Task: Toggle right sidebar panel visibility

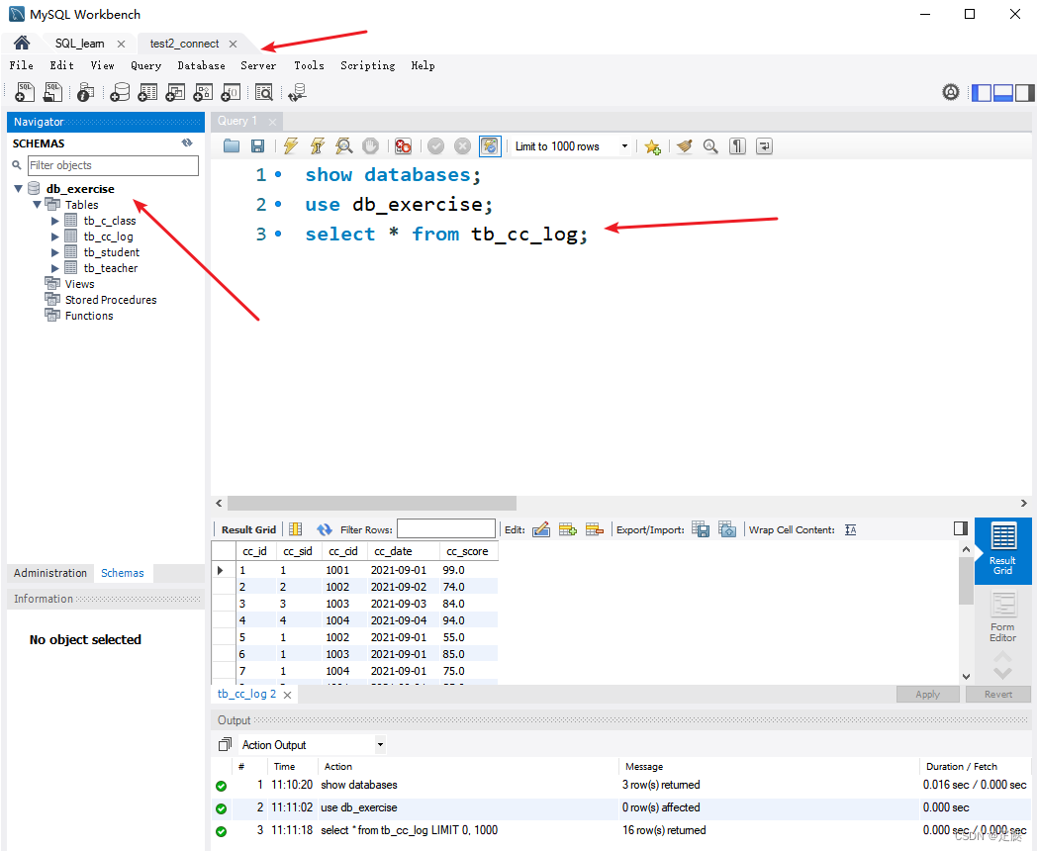Action: 1025,93
